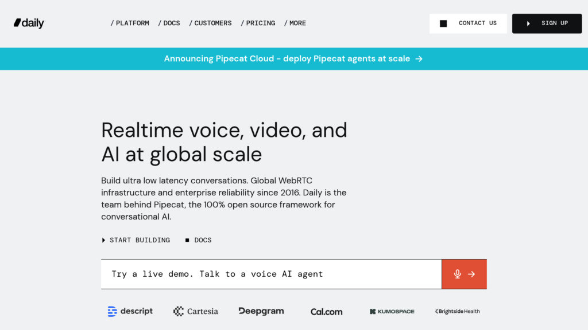Open the Descript customer logo
Viewport: 588px width, 330px height.
(130, 311)
